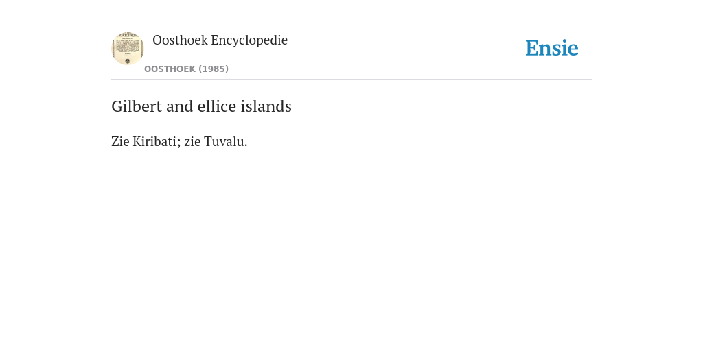
Task: Open the Oosthoek Encyclopedie source link
Action: 220,40
